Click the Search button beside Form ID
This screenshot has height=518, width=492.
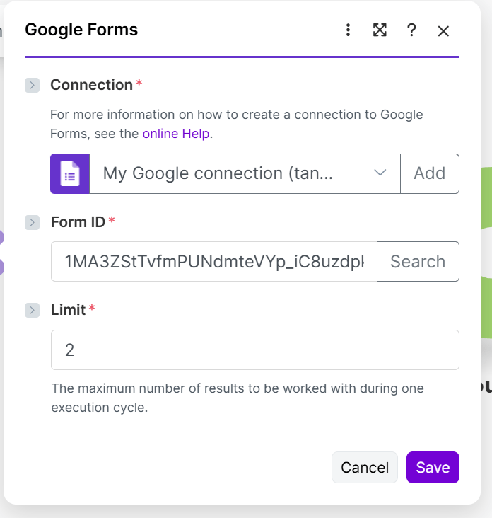coord(418,262)
